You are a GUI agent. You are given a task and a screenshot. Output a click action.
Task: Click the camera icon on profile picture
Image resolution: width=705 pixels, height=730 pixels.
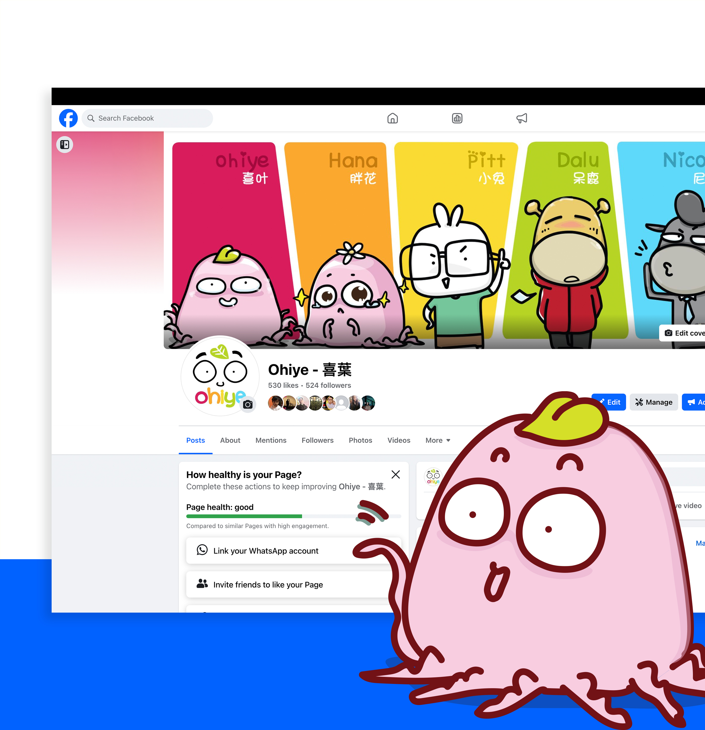click(x=248, y=405)
